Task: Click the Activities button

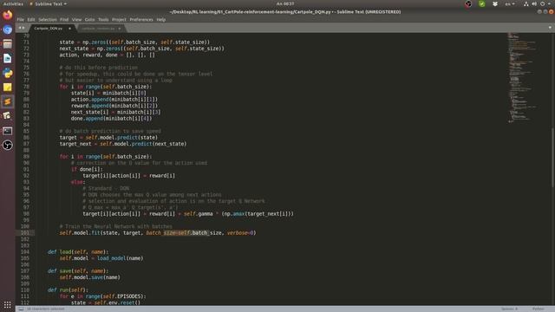Action: pos(13,3)
